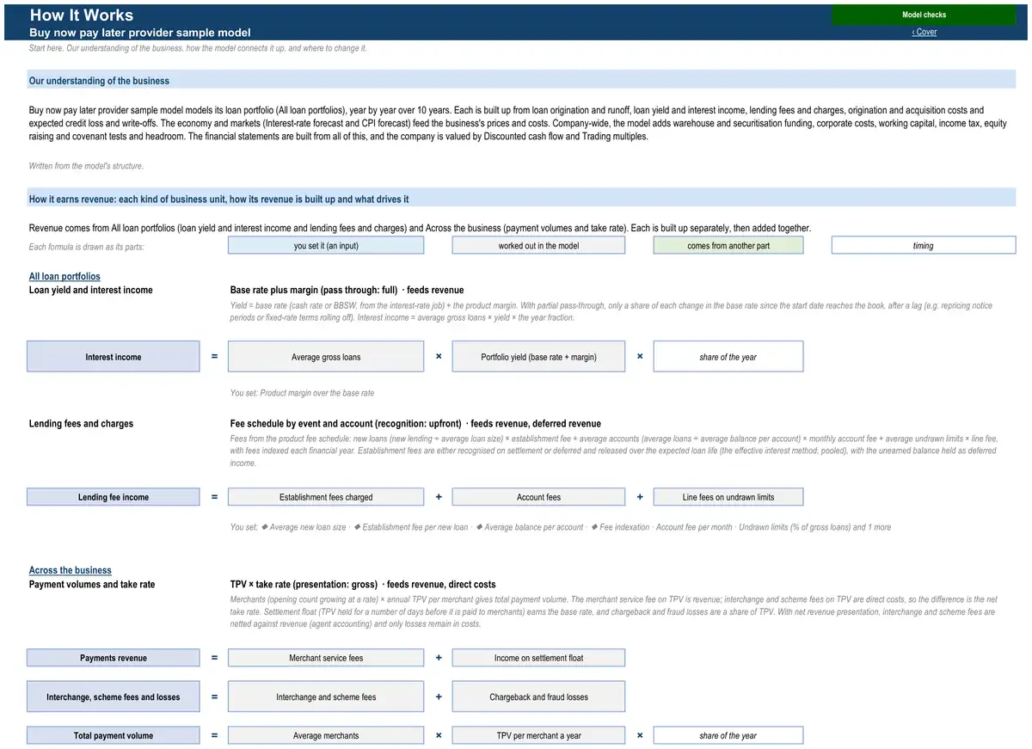The width and height of the screenshot is (1032, 749).
Task: Select the Establishment fees charged box
Action: (326, 497)
